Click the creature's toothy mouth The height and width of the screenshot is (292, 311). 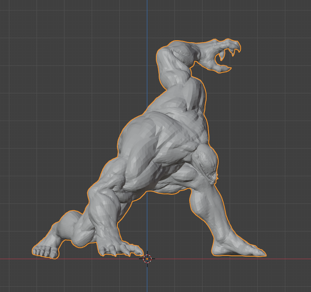coord(211,173)
